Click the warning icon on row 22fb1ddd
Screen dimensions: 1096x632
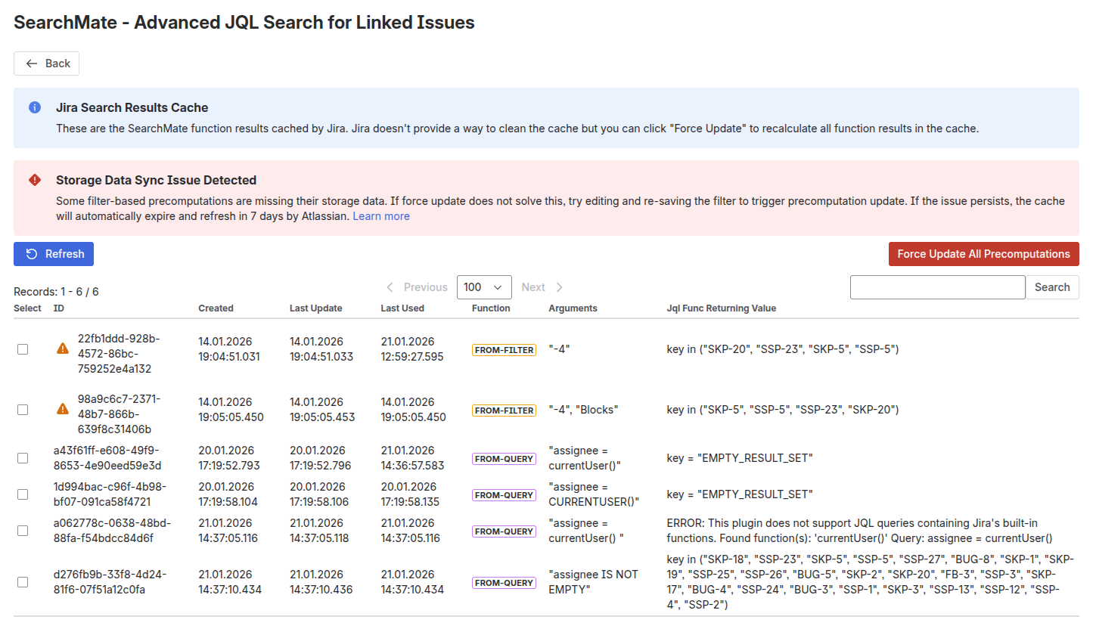(x=63, y=349)
